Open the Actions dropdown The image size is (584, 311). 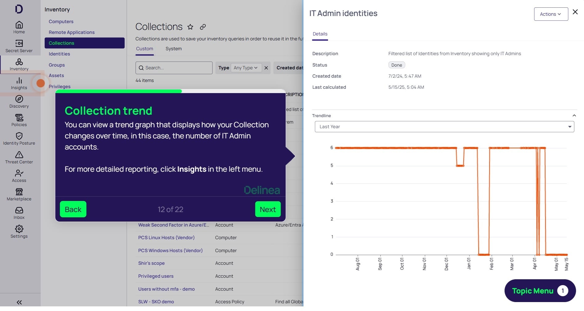click(551, 14)
